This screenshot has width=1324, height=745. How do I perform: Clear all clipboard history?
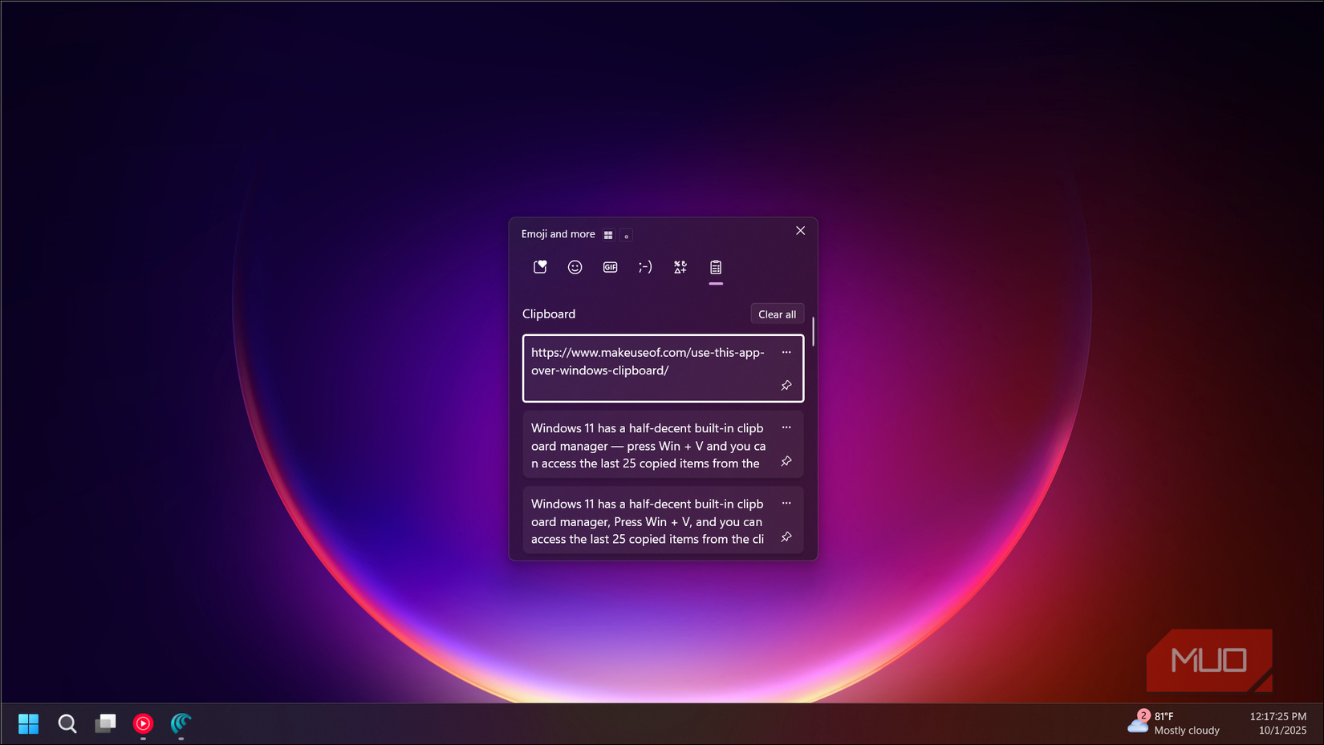coord(776,314)
